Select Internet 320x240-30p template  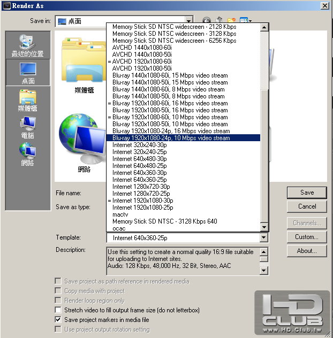click(x=183, y=145)
